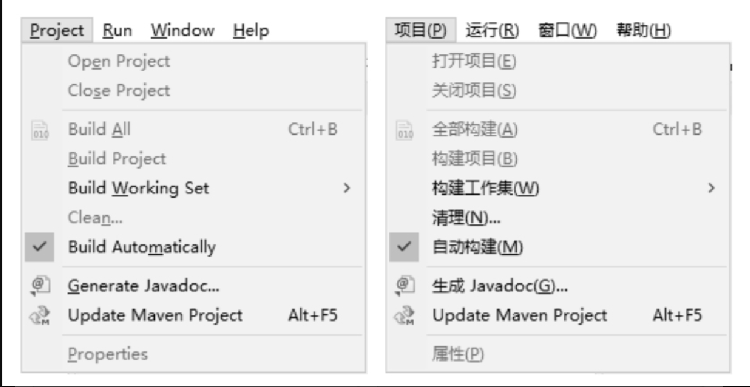The image size is (750, 387).
Task: Click the Generate Javadoc icon in English menu
Action: 39,286
